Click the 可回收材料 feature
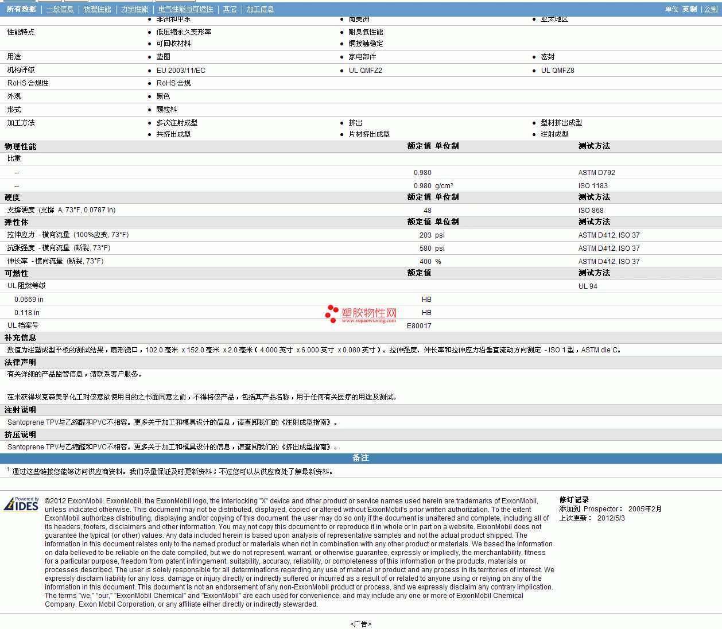This screenshot has width=722, height=629. (174, 44)
